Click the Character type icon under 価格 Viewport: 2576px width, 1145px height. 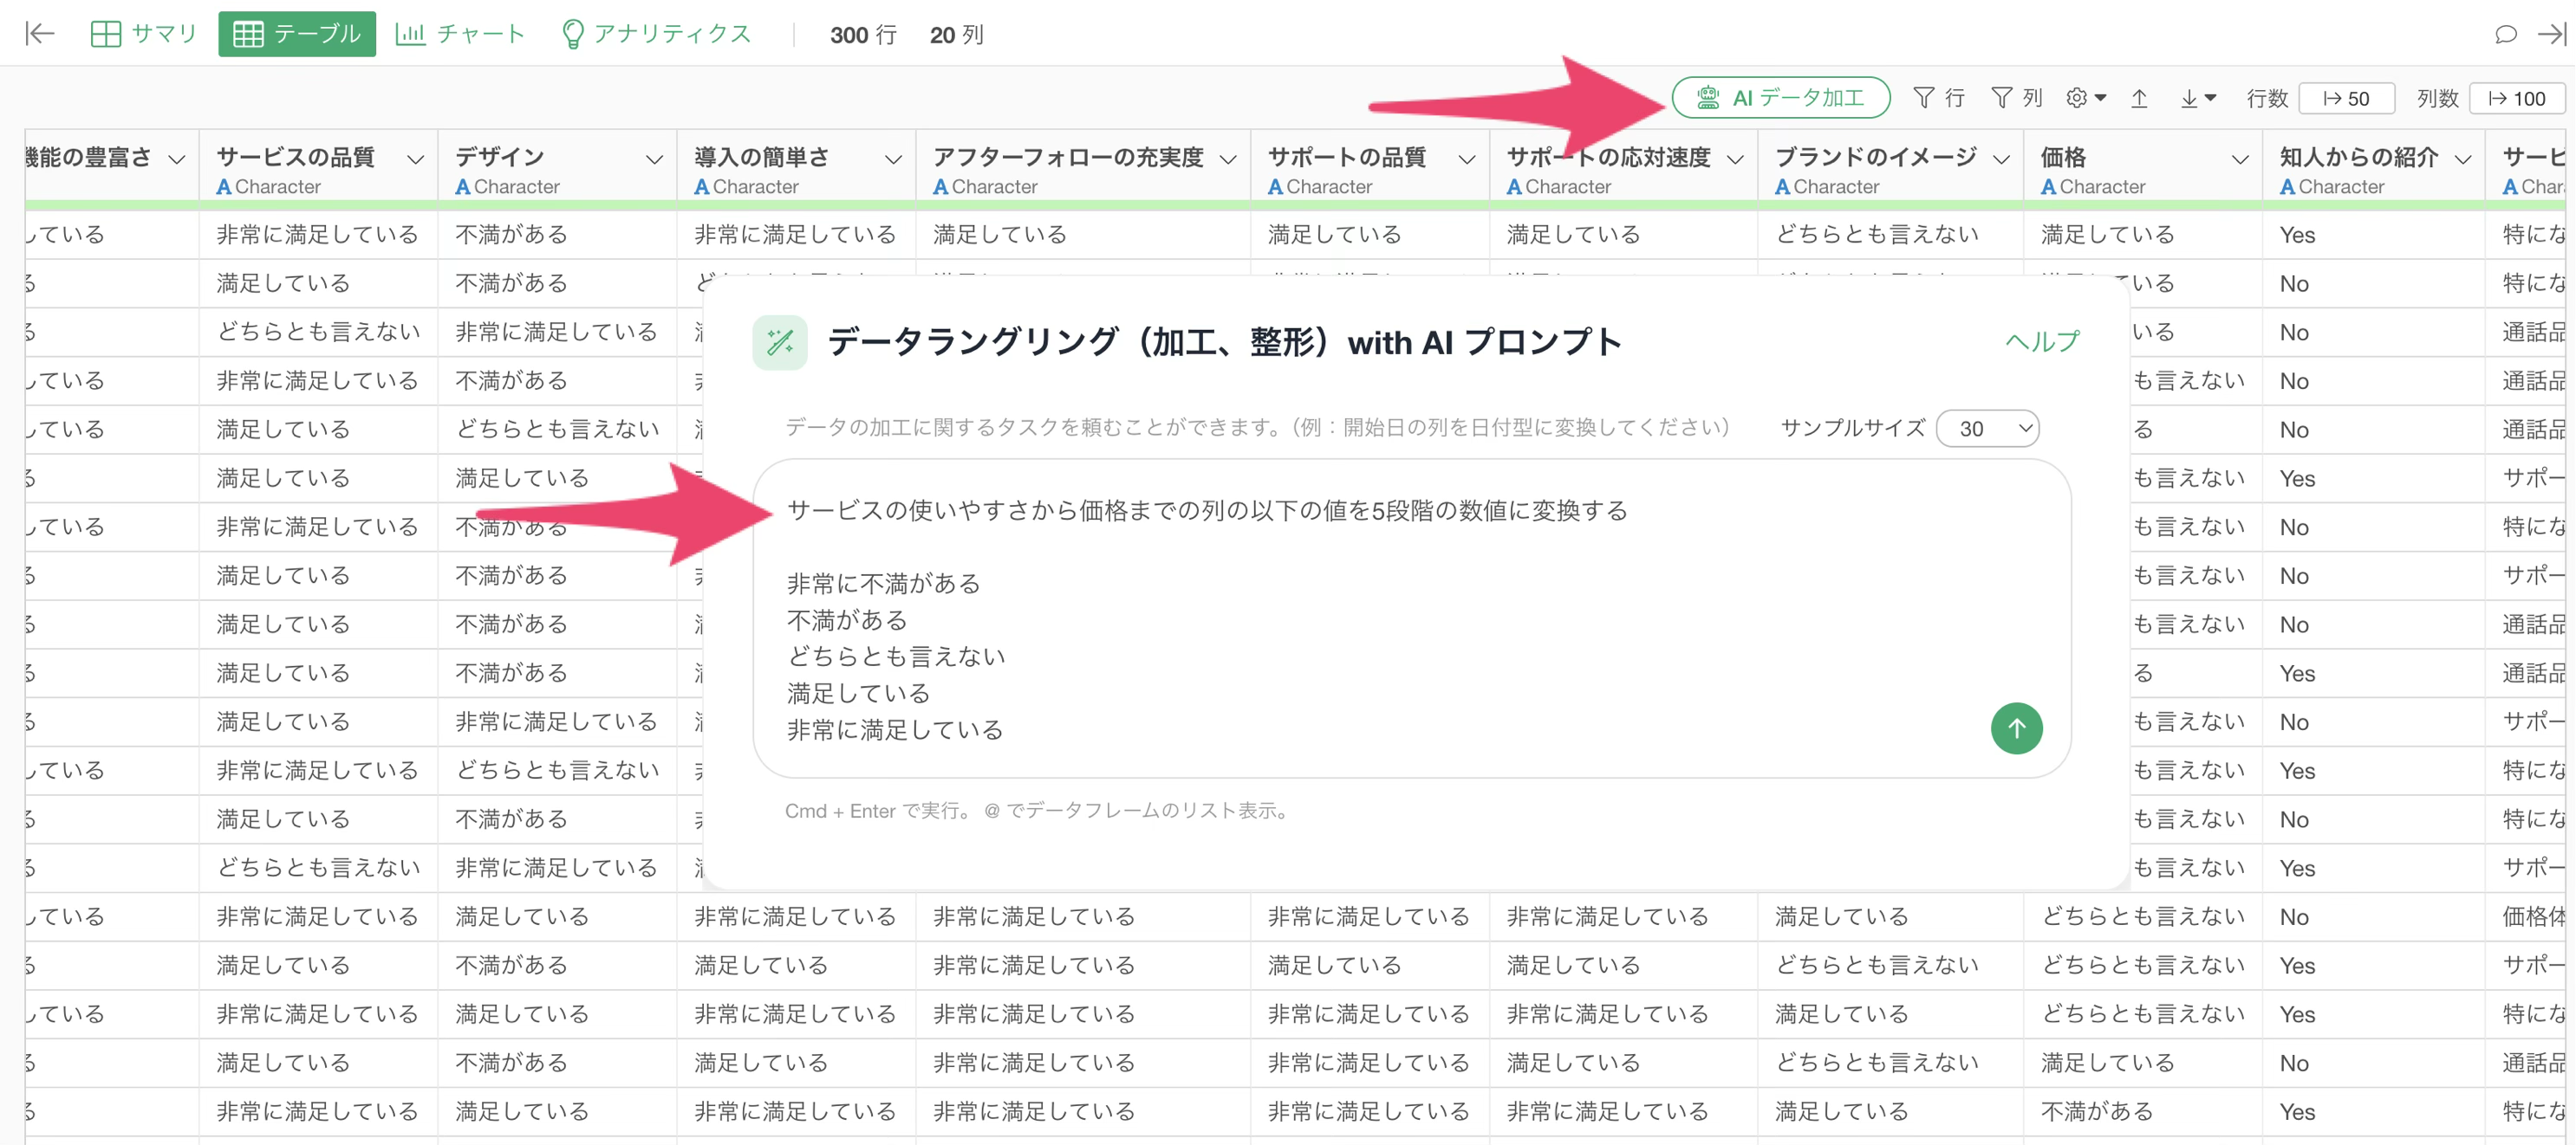tap(2049, 187)
